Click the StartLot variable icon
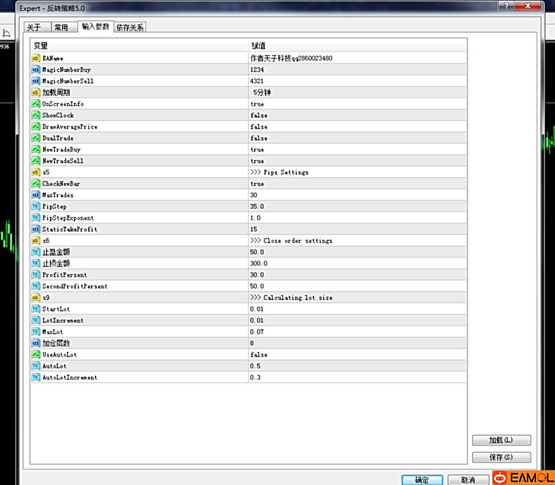 [36, 309]
